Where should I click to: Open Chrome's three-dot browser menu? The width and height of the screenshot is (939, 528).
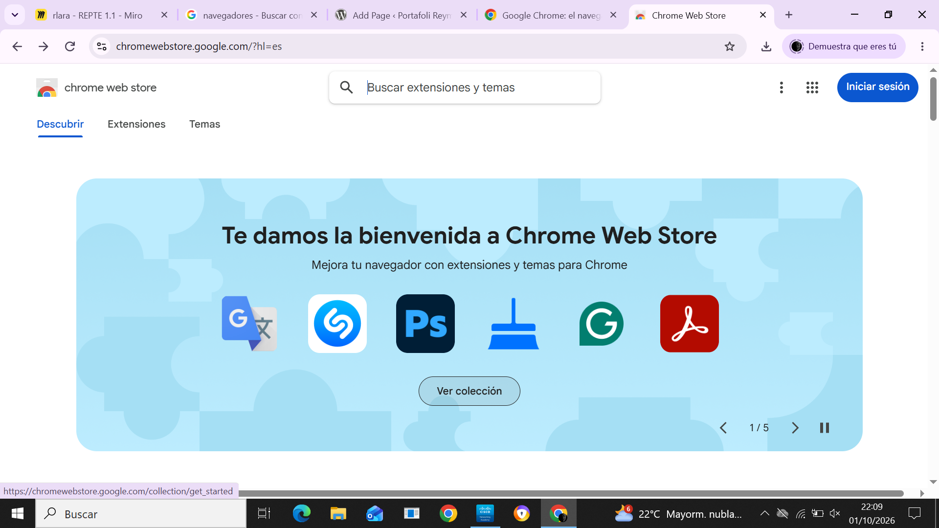pos(922,46)
